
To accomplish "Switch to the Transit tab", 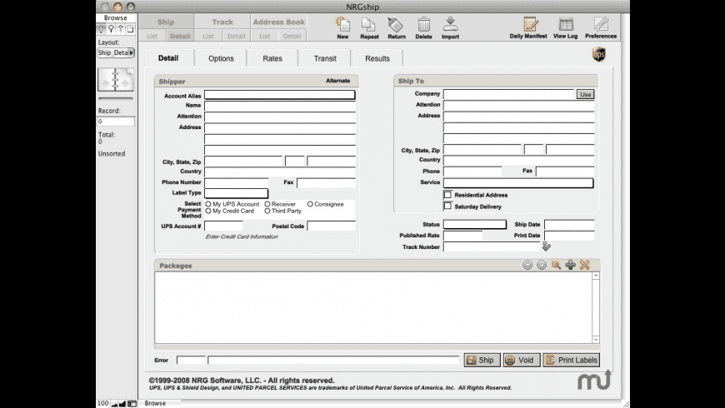I will tap(325, 58).
